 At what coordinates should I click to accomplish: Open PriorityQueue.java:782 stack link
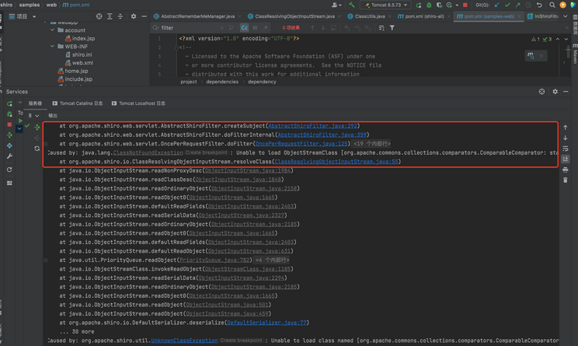point(214,260)
